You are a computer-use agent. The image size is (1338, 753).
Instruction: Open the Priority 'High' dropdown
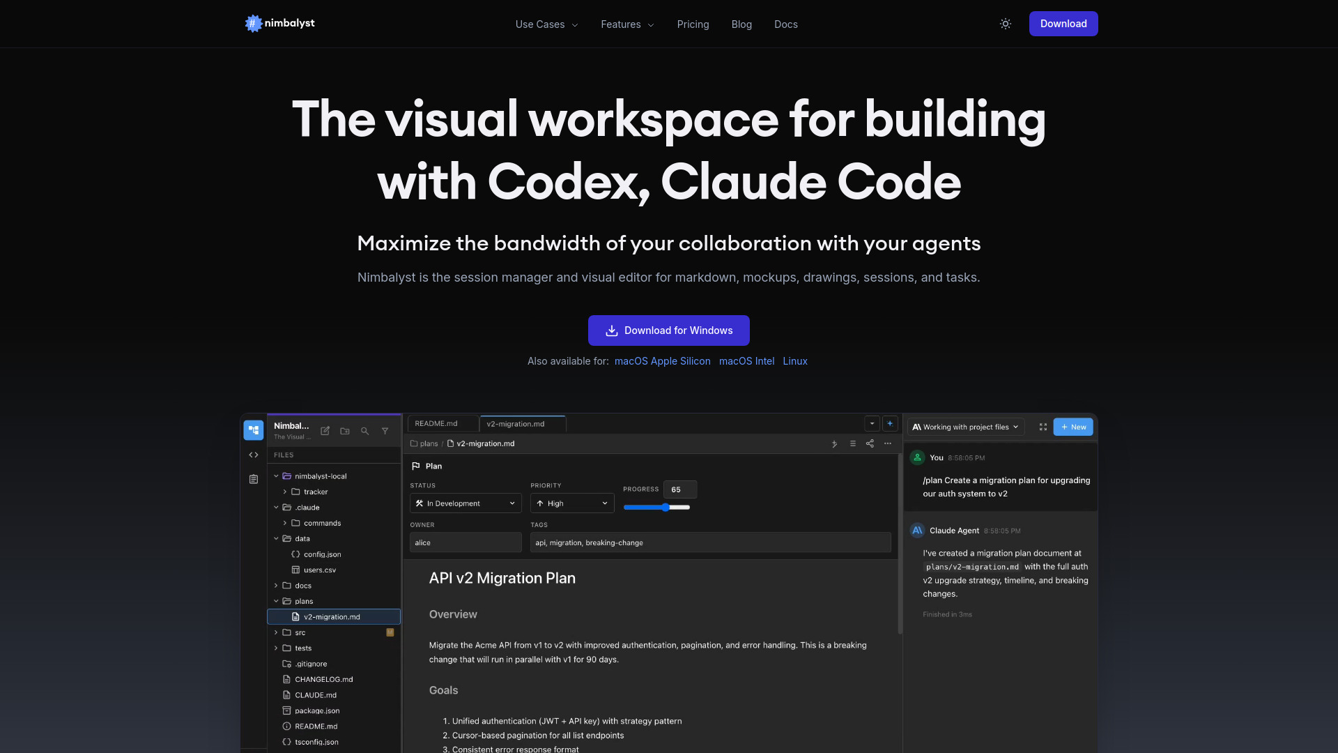(571, 503)
